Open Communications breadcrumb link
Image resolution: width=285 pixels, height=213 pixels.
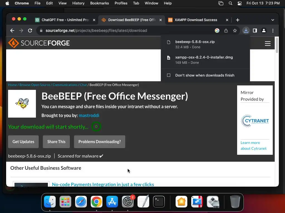[x=65, y=85]
